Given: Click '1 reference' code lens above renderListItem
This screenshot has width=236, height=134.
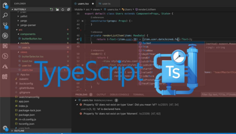Looking at the screenshot, I should [96, 32].
